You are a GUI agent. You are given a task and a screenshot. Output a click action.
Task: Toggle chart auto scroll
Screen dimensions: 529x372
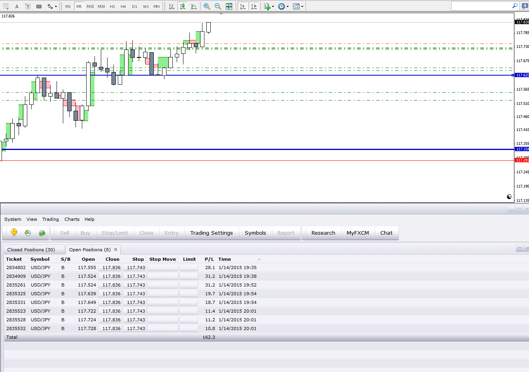(x=243, y=6)
